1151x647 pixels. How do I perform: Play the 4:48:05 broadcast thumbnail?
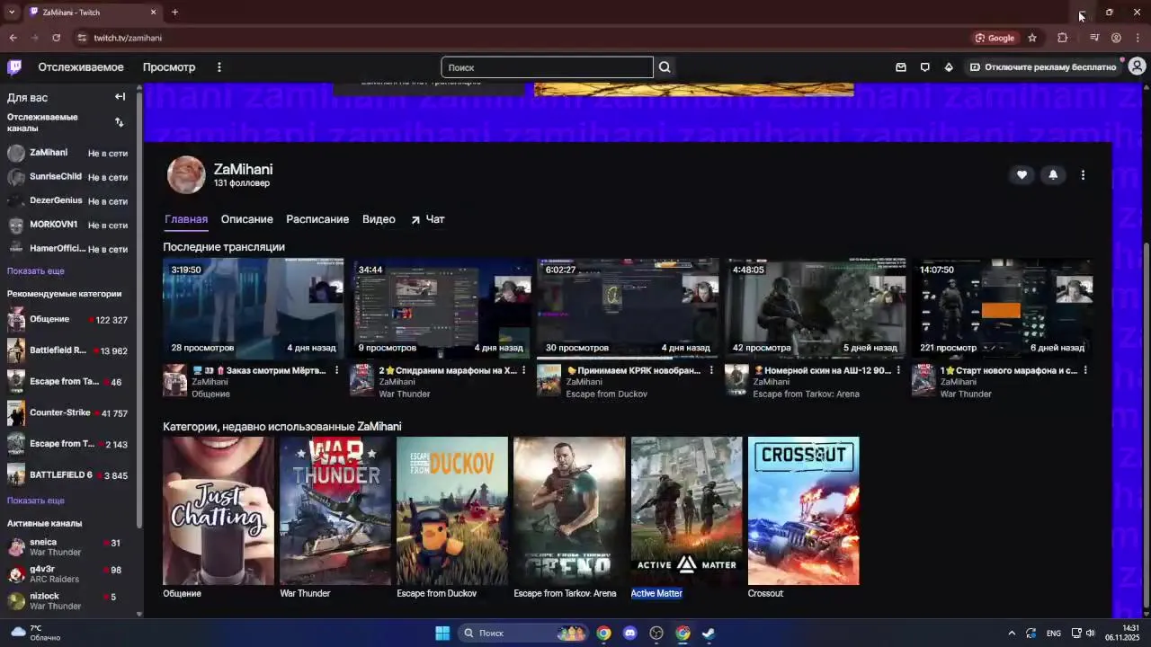point(815,308)
